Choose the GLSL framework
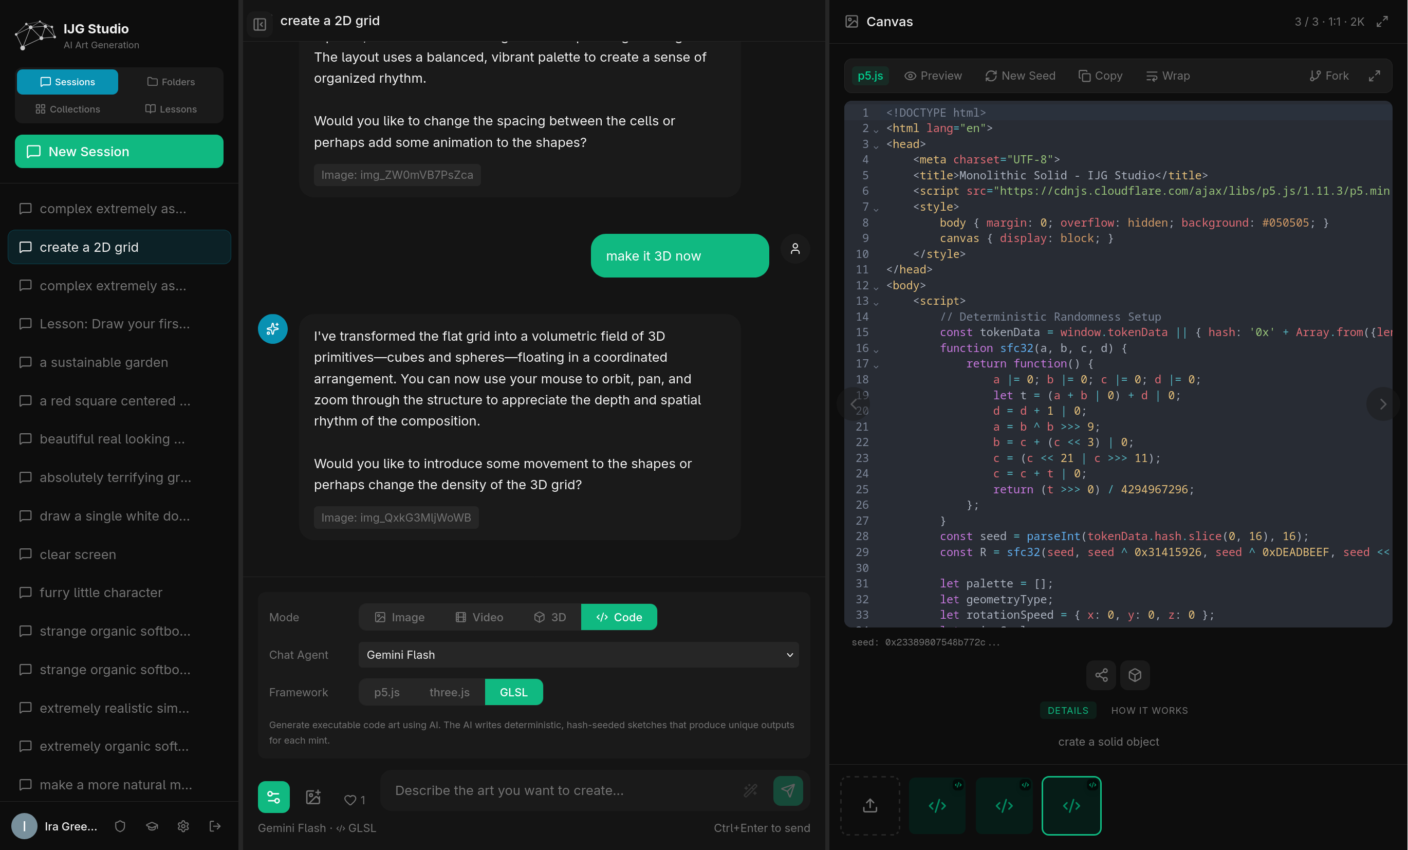The height and width of the screenshot is (850, 1408). point(514,692)
